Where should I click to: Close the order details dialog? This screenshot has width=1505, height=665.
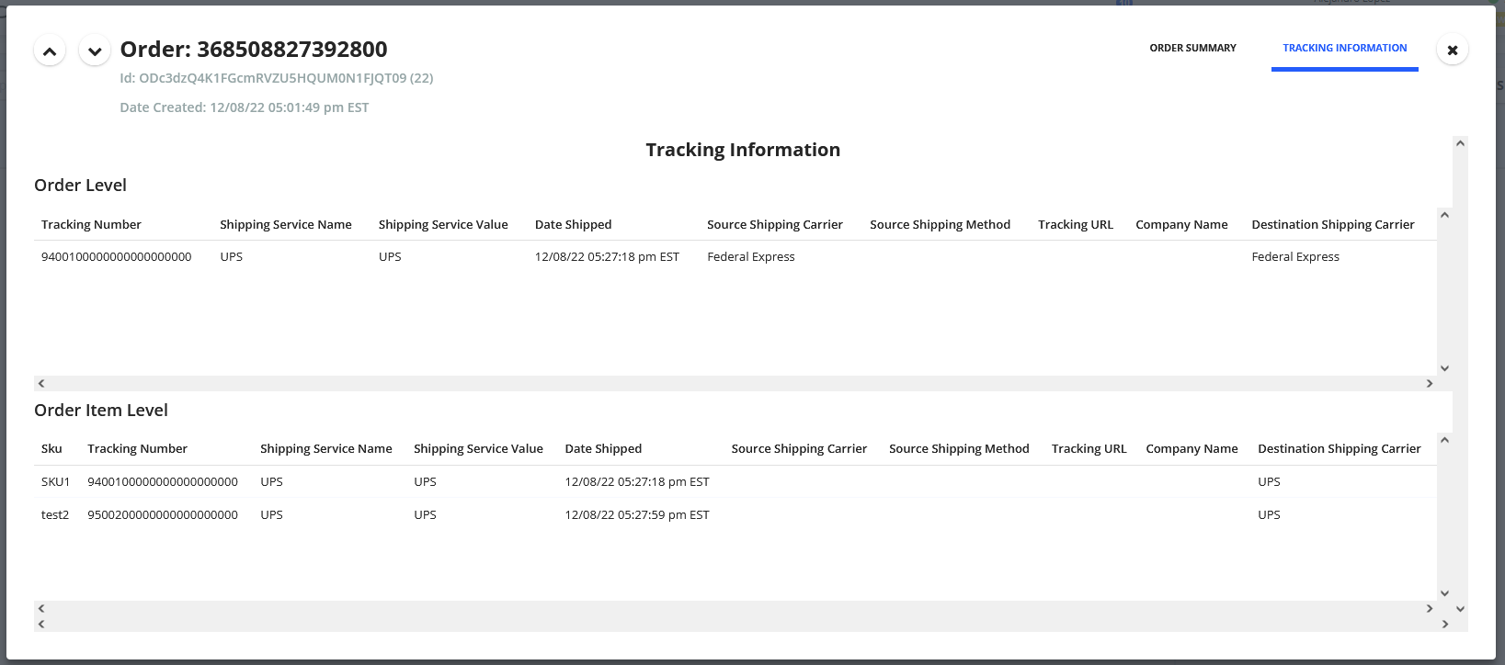pos(1452,51)
